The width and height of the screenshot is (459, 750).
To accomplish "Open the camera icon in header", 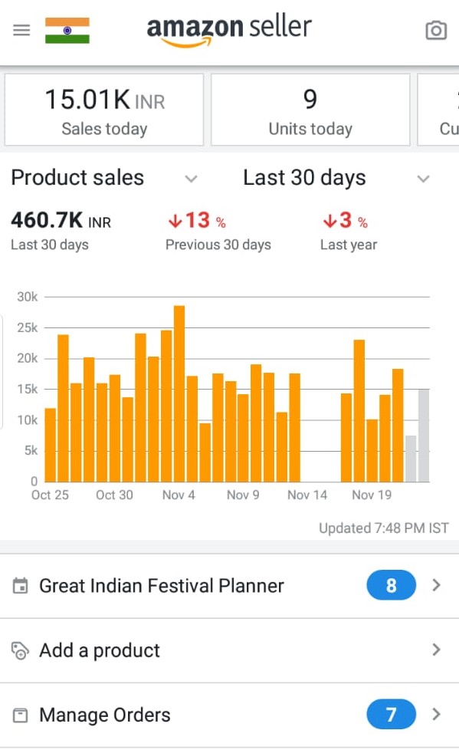I will point(436,31).
